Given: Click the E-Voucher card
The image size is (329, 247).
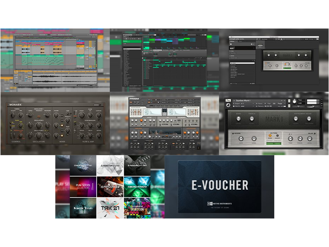Looking at the screenshot, I should pos(220,187).
